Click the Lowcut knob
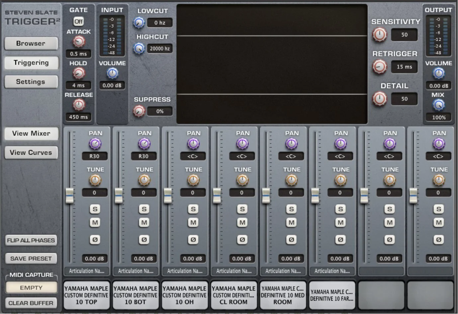The width and height of the screenshot is (458, 314). (139, 23)
